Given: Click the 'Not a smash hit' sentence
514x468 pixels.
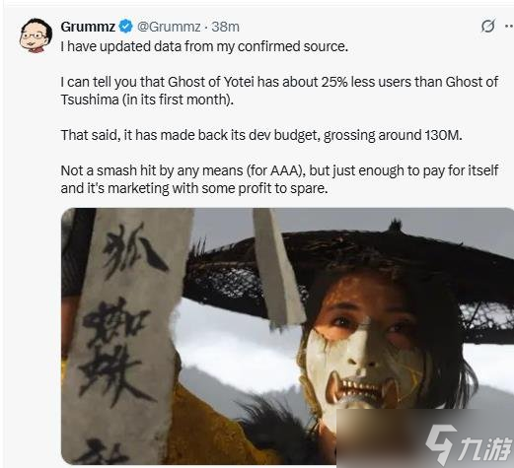Looking at the screenshot, I should coord(279,170).
